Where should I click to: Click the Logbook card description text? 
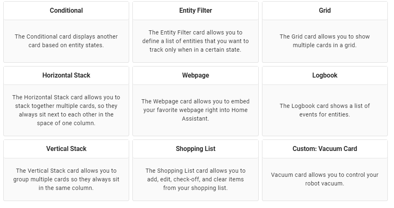tap(324, 110)
